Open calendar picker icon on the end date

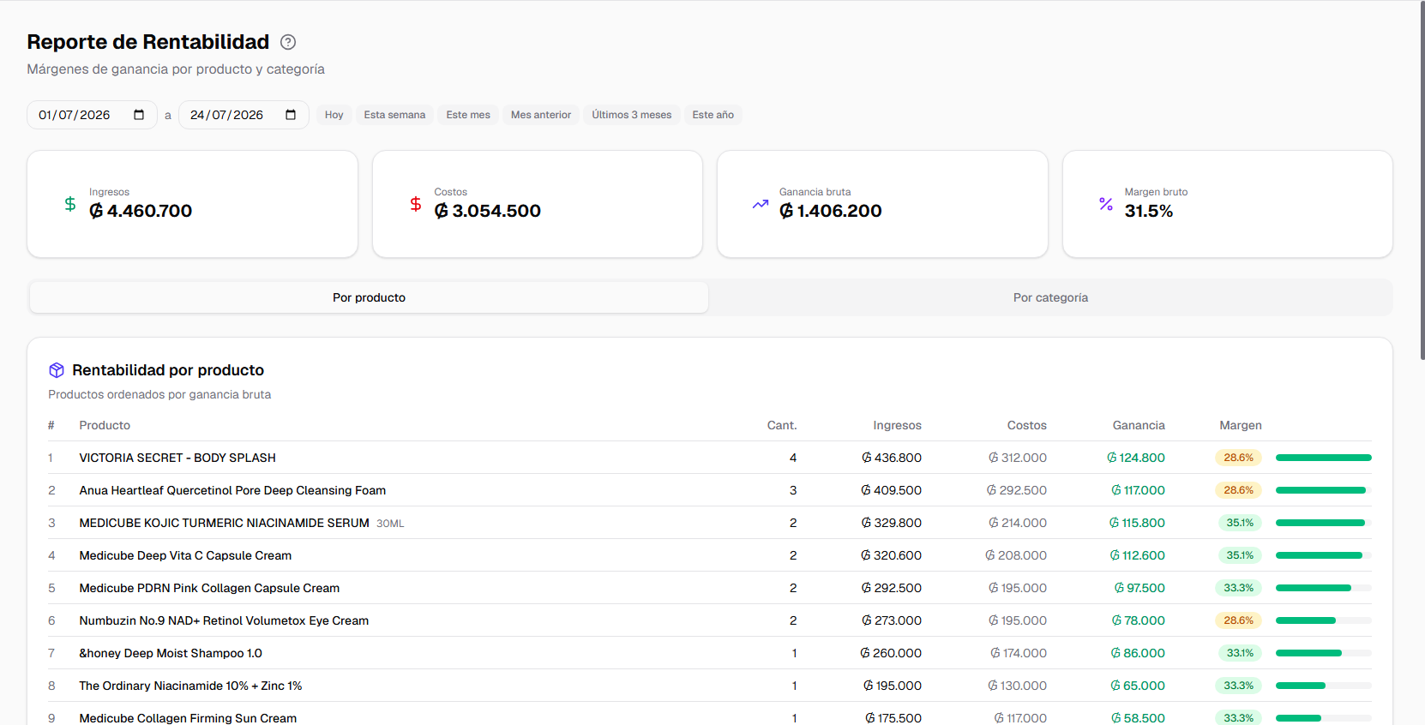click(x=291, y=115)
